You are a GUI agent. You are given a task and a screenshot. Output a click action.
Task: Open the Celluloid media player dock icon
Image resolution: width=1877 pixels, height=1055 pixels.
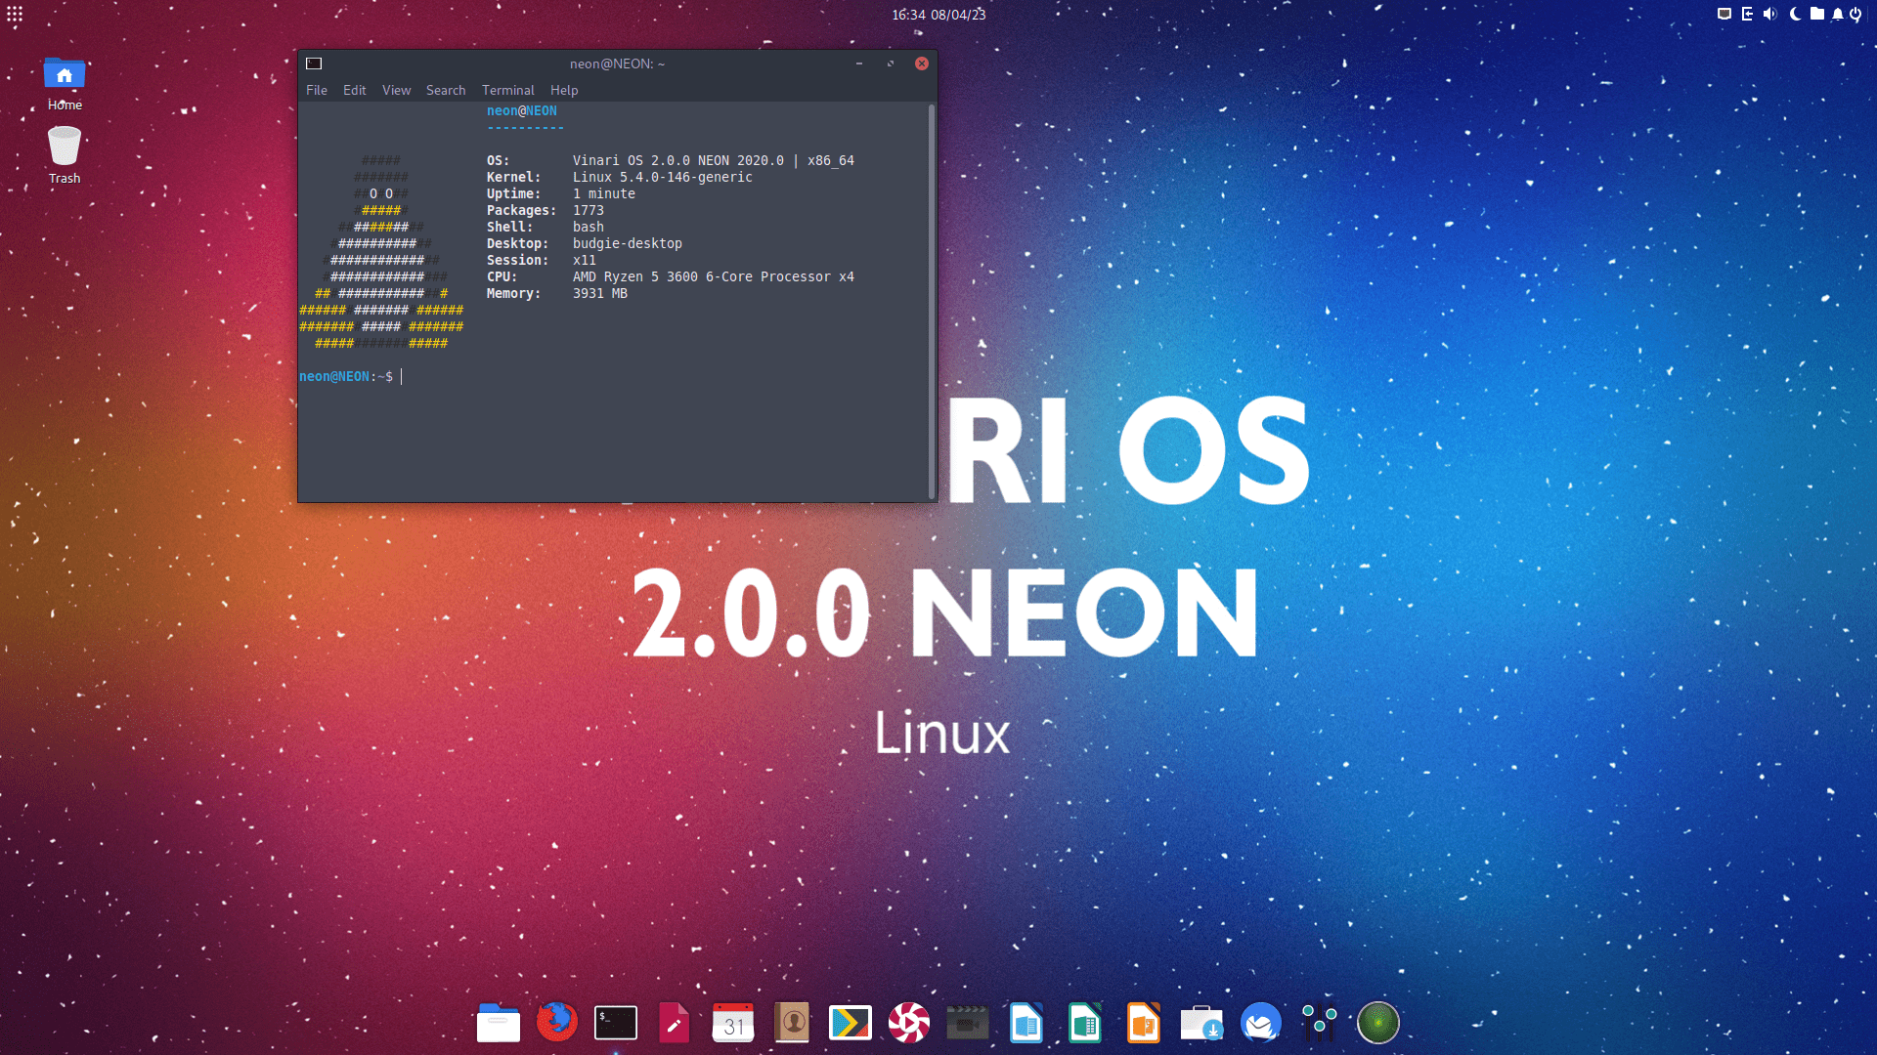(x=909, y=1023)
